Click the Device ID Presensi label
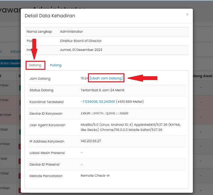This screenshot has height=195, width=213. [44, 164]
